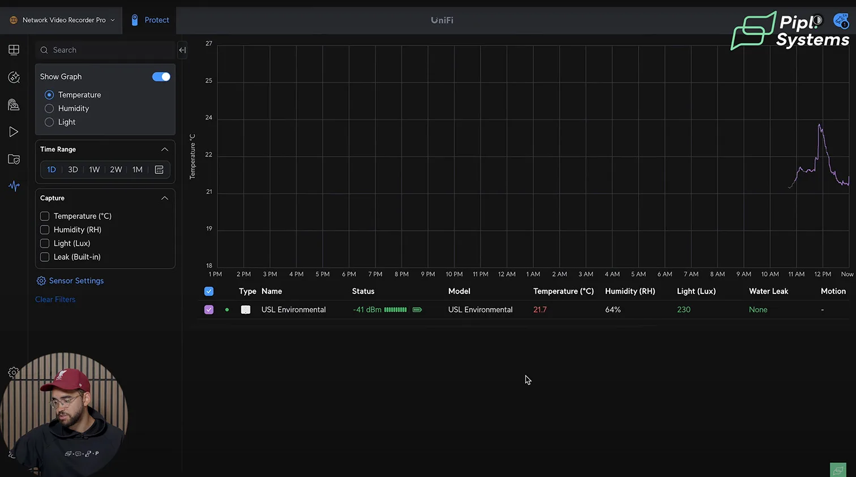This screenshot has width=856, height=477.
Task: Open the detections icon below the dashboard icon
Action: pyautogui.click(x=14, y=77)
